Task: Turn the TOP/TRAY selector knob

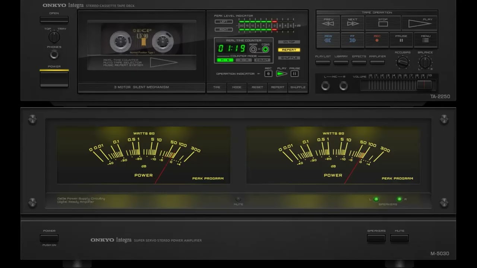Action: (54, 37)
